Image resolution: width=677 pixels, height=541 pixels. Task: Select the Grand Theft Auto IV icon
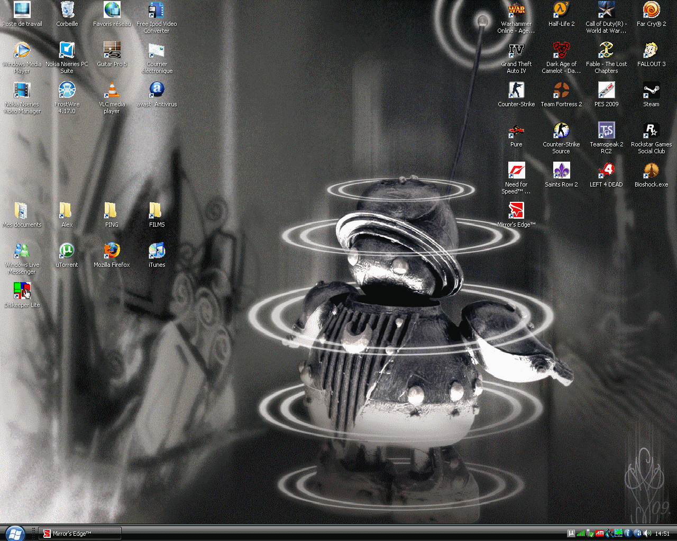pos(516,51)
